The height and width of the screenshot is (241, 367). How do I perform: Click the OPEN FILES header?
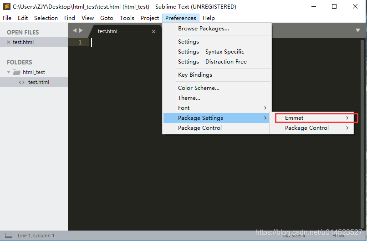click(23, 32)
